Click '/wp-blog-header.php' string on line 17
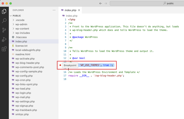The image size is (184, 119). [x=108, y=76]
